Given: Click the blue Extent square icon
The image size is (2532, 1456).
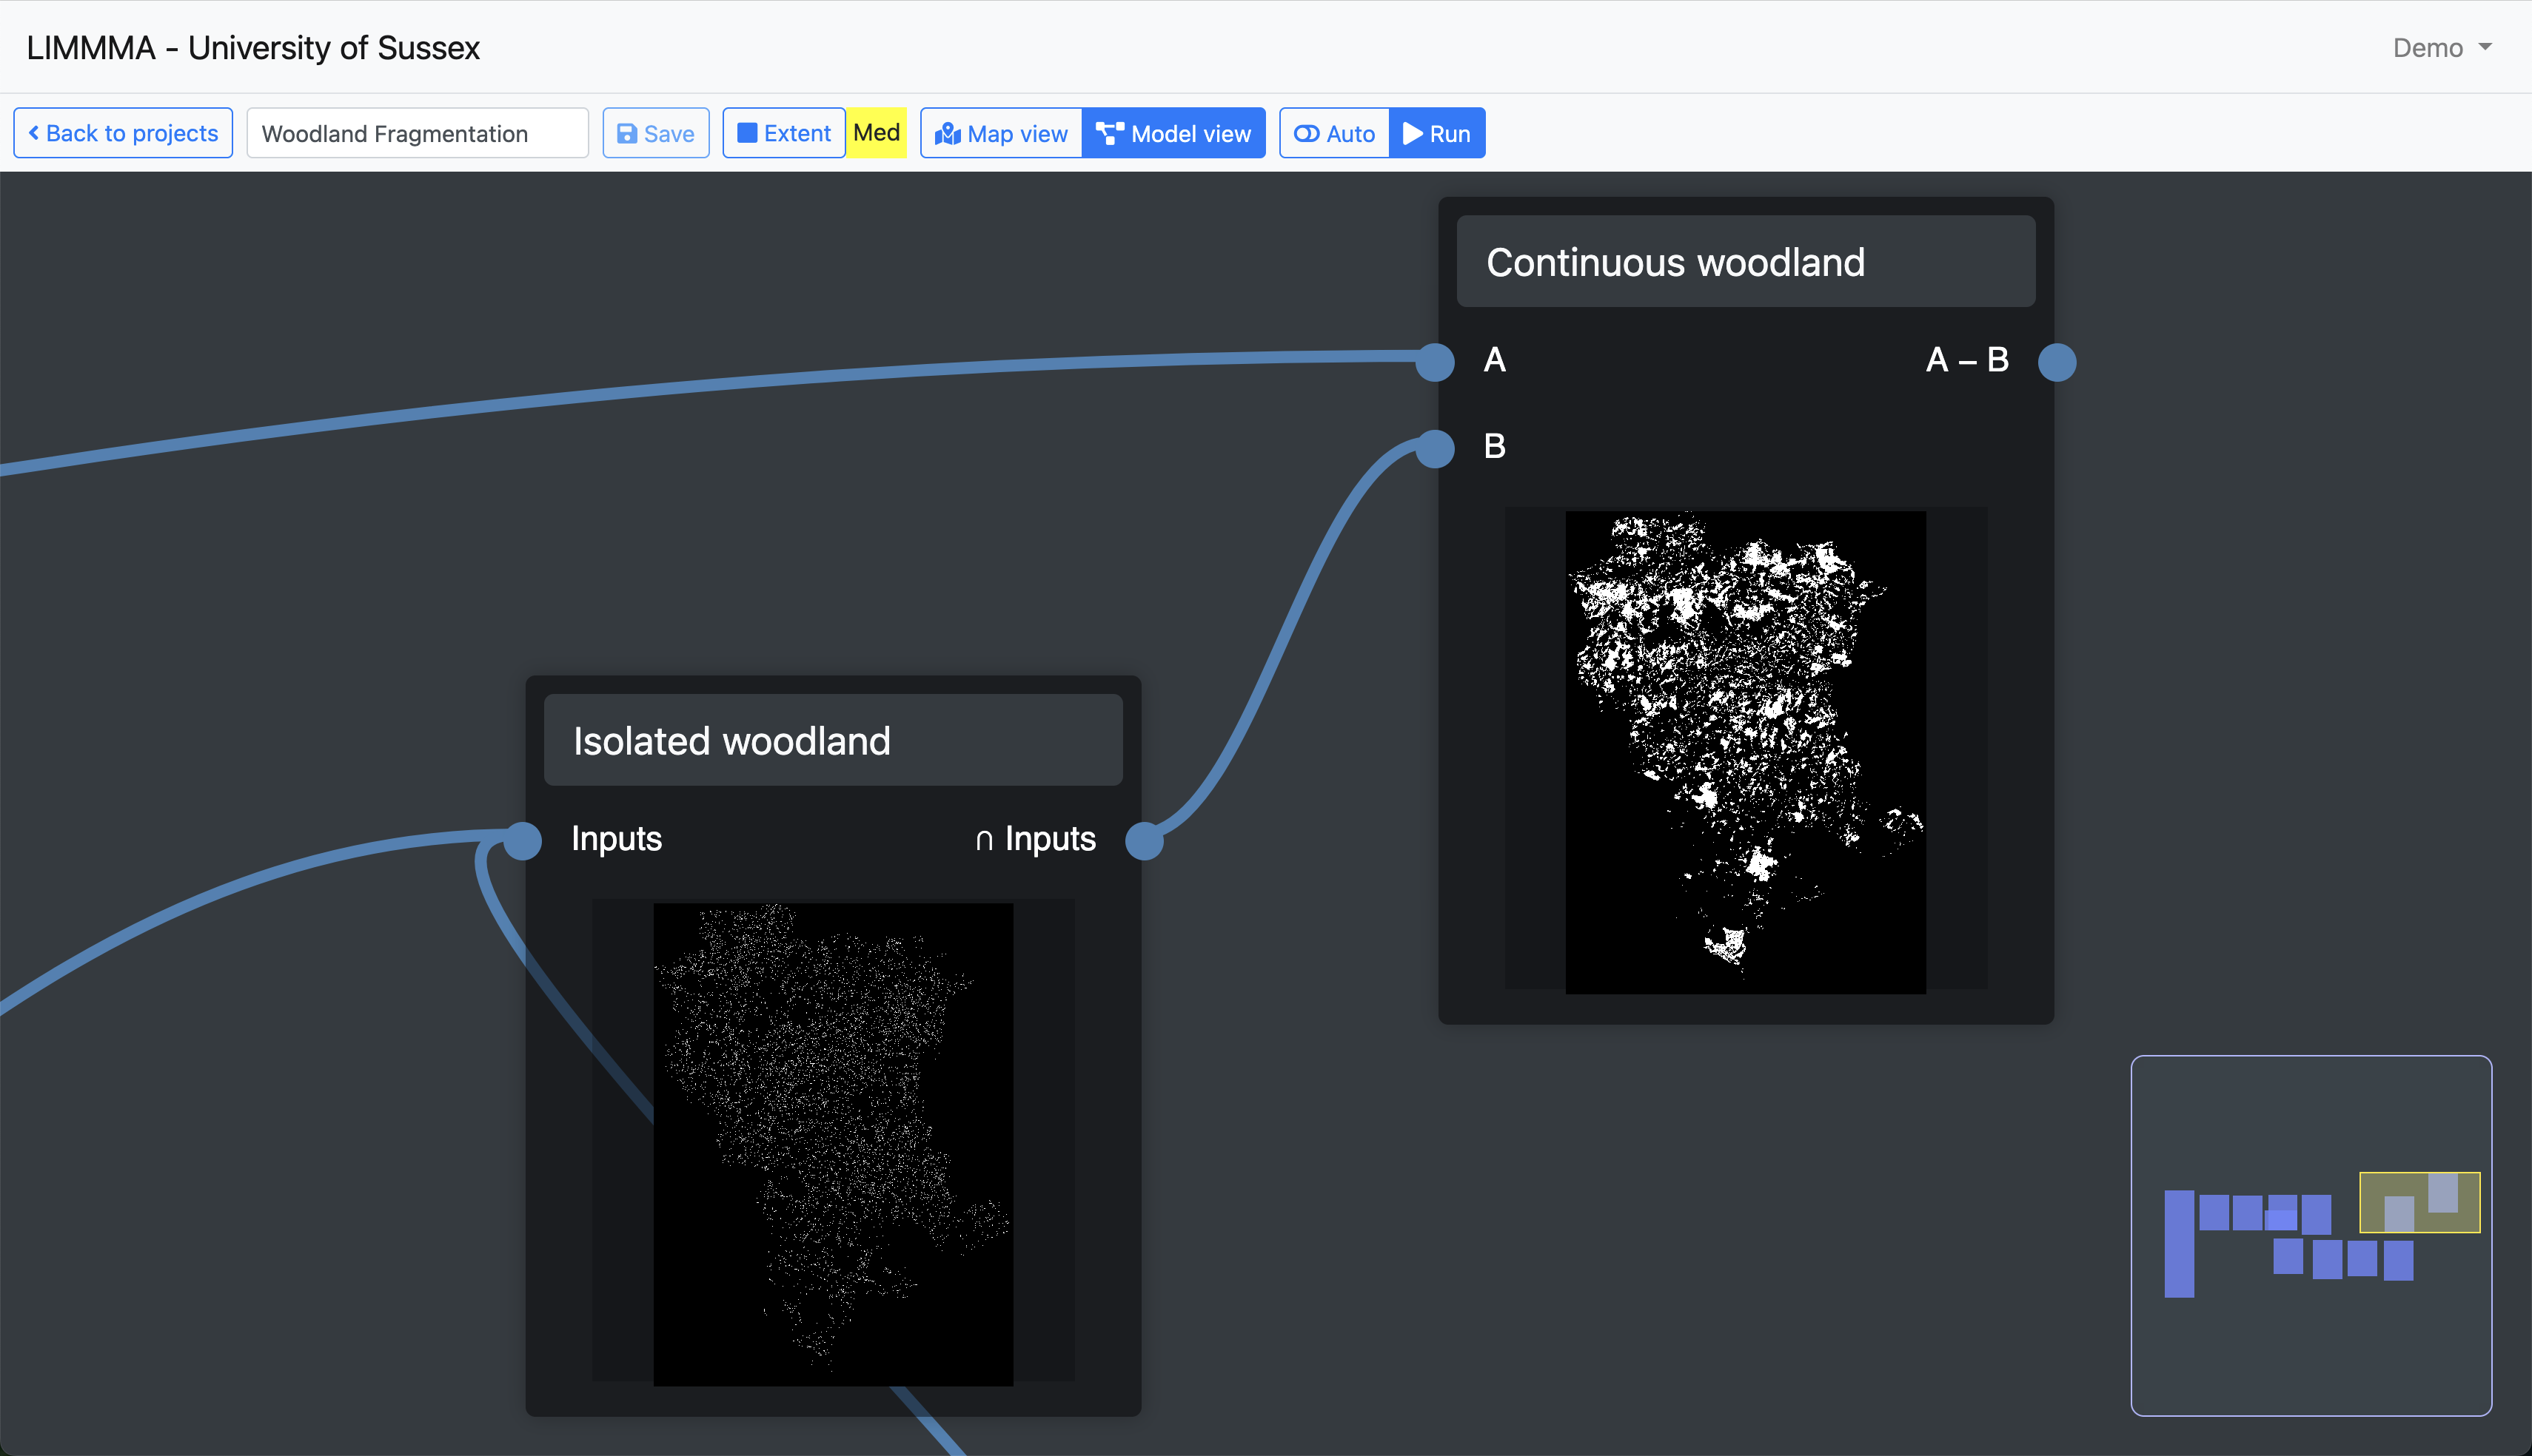Looking at the screenshot, I should (x=746, y=133).
